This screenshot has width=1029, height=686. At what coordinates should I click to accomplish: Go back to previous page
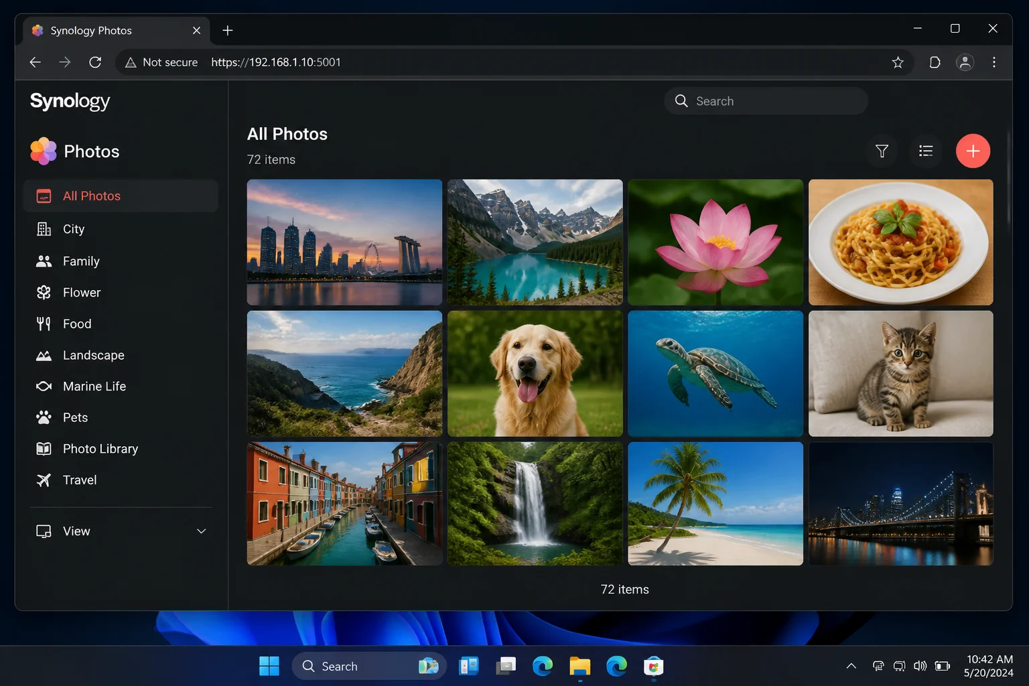pyautogui.click(x=36, y=62)
